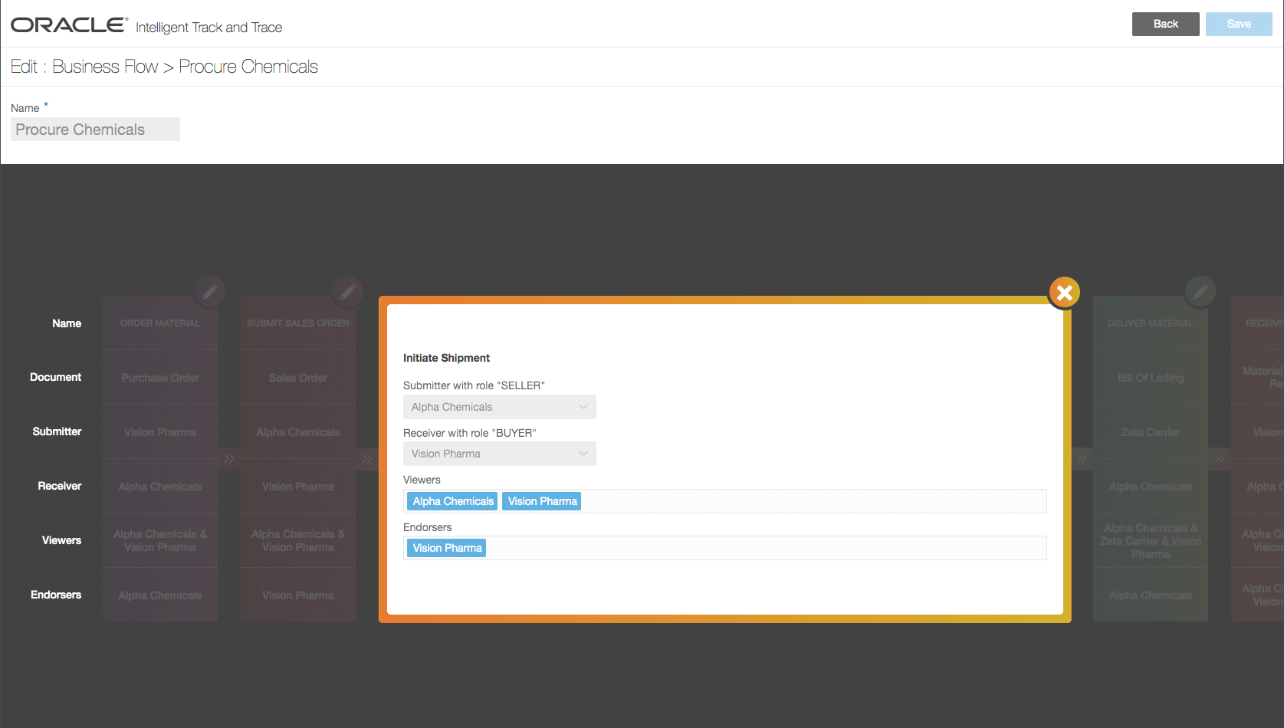Click viewers cell in Submit Sales Order card

point(298,540)
